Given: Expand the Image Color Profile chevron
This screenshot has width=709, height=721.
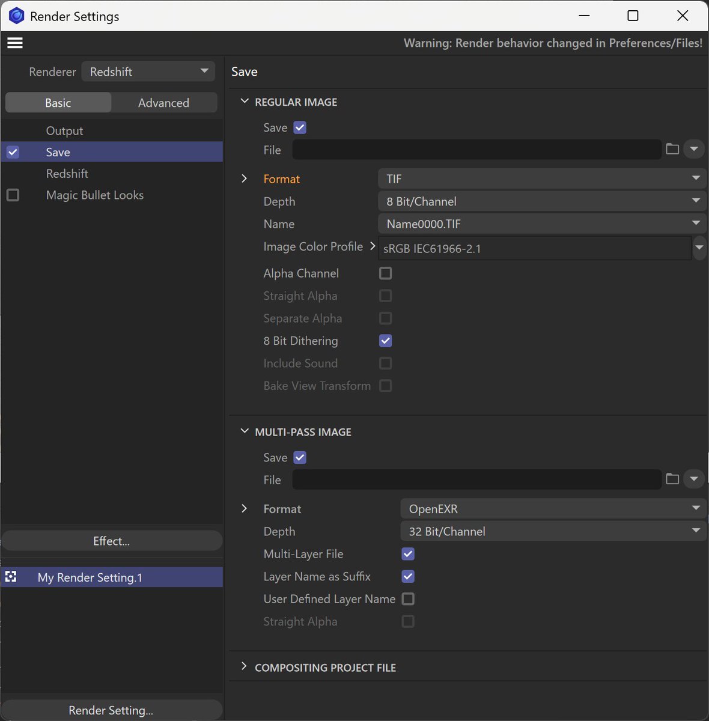Looking at the screenshot, I should tap(373, 246).
